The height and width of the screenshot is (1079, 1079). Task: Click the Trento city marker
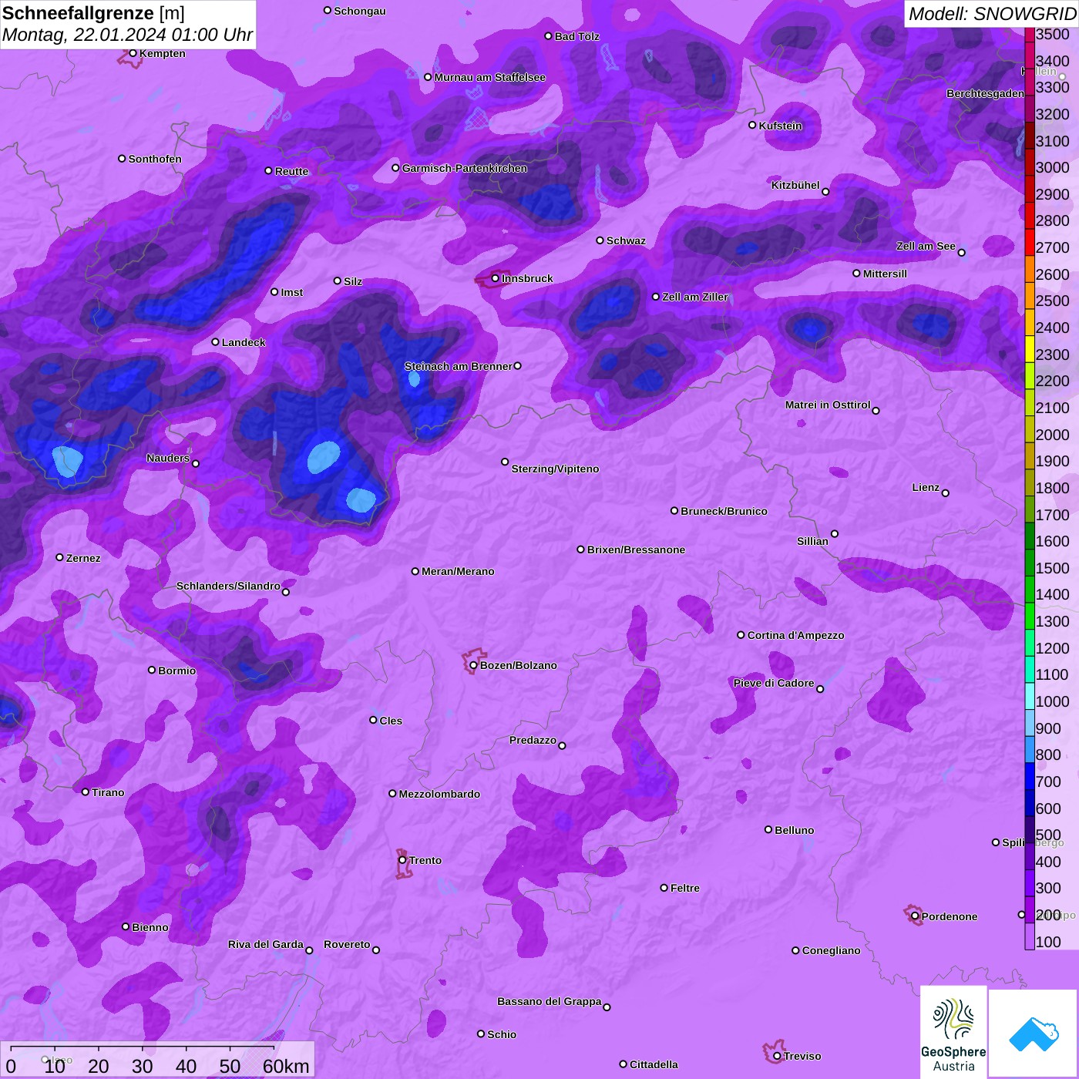click(402, 860)
